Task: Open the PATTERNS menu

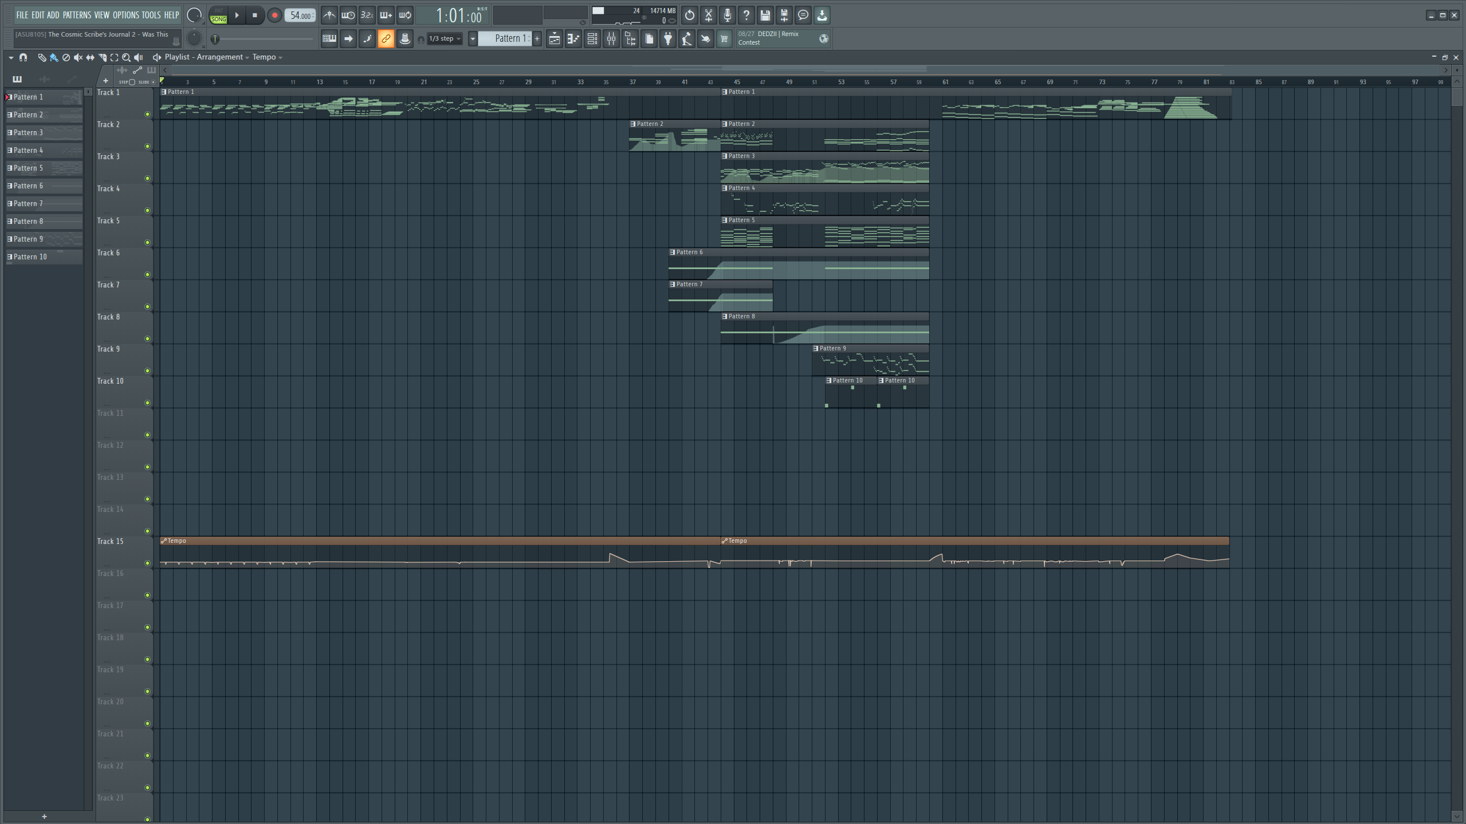Action: (77, 15)
